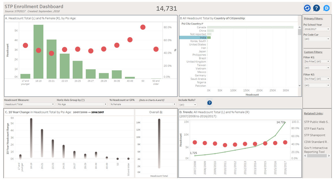Open the dark blue help question icon
This screenshot has width=335, height=181.
click(x=316, y=8)
